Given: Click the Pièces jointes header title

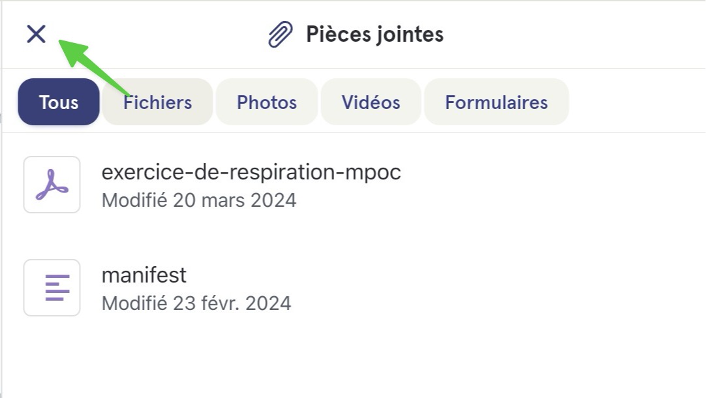Looking at the screenshot, I should point(375,34).
